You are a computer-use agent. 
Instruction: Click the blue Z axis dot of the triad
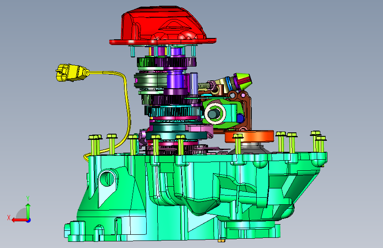[29, 220]
